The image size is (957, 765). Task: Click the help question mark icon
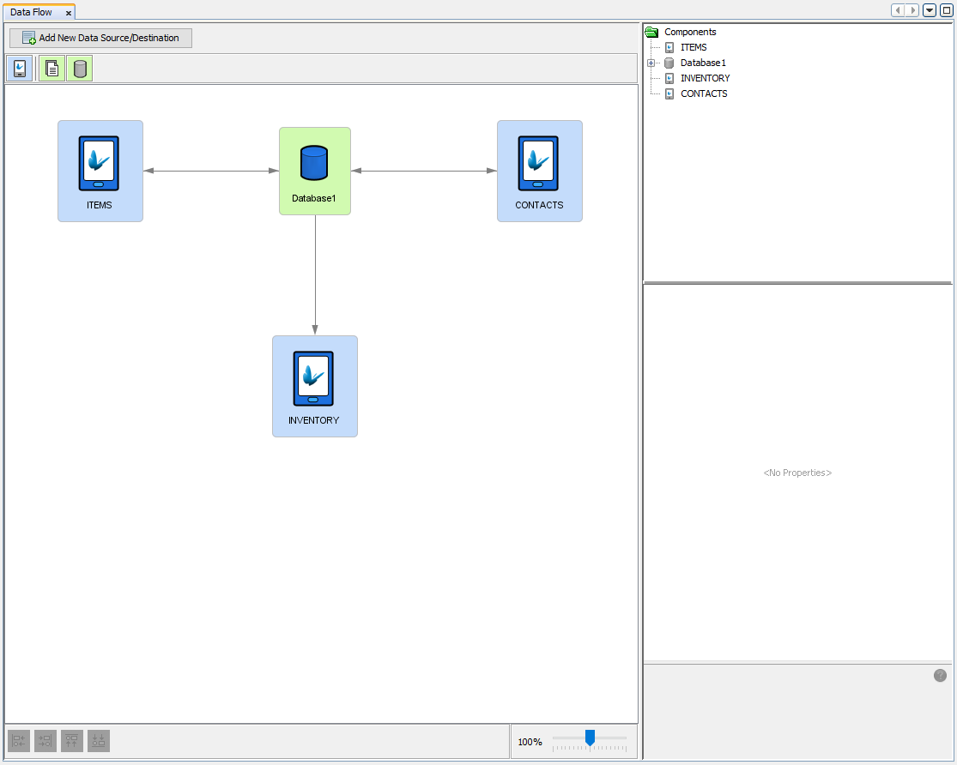coord(940,675)
